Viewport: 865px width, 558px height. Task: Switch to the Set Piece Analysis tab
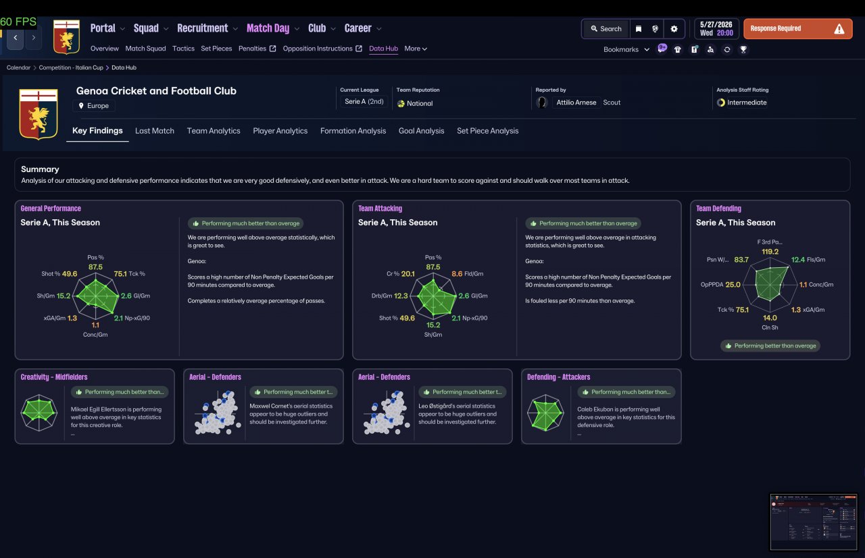click(488, 131)
